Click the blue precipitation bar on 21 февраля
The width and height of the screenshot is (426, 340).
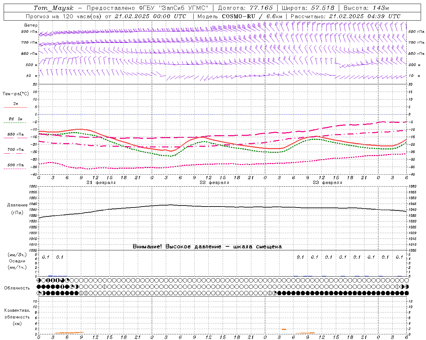pos(51,276)
